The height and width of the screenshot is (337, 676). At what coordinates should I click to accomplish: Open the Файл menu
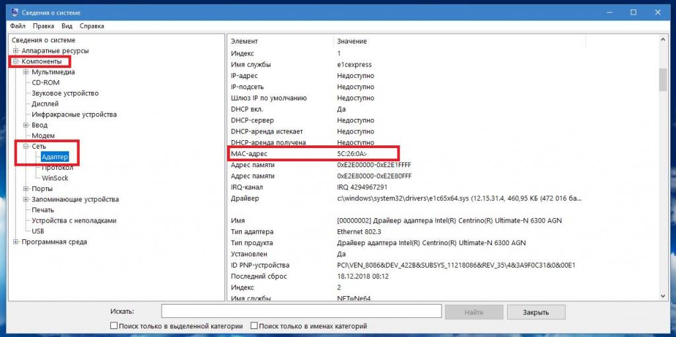pos(18,26)
